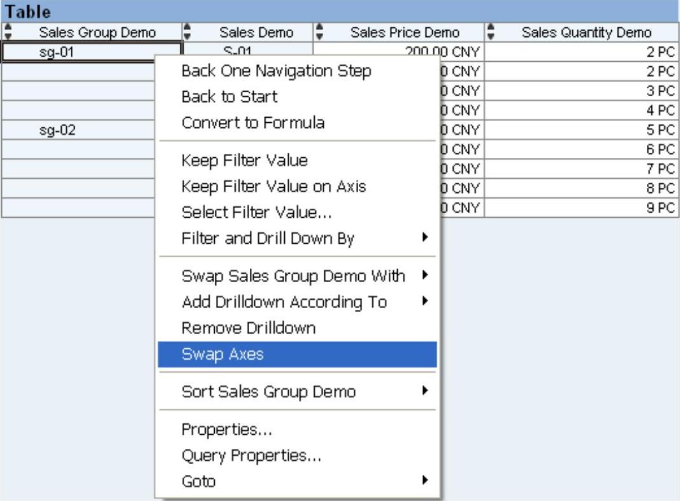Choose Back to Start menu entry
680x501 pixels.
[229, 98]
